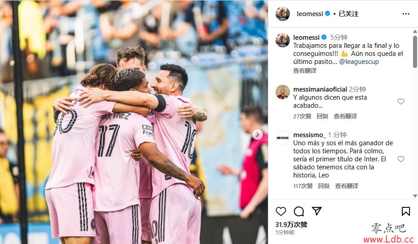Click the 已关注 following button

349,14
